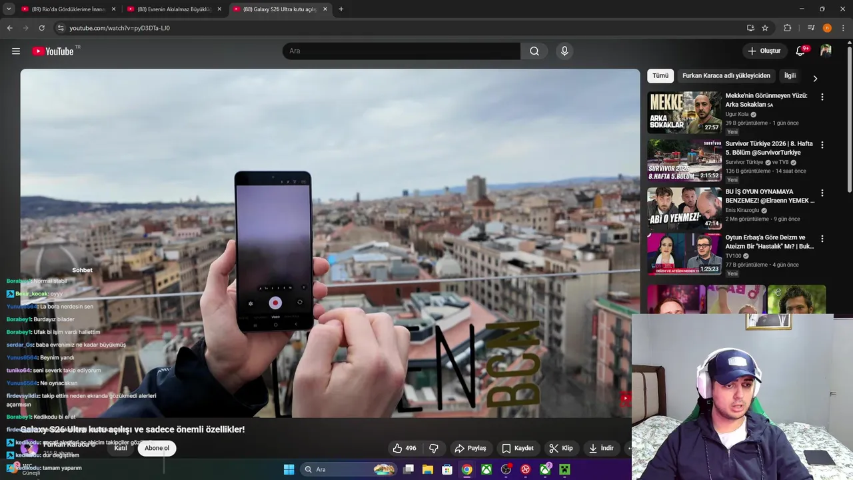Open Windows Start menu

click(289, 469)
